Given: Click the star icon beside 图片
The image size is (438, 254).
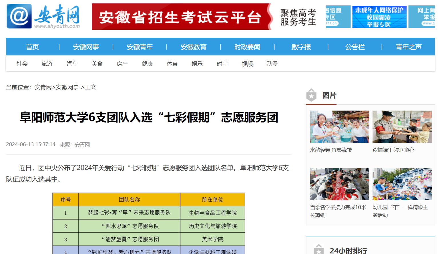Looking at the screenshot, I should click(x=311, y=95).
